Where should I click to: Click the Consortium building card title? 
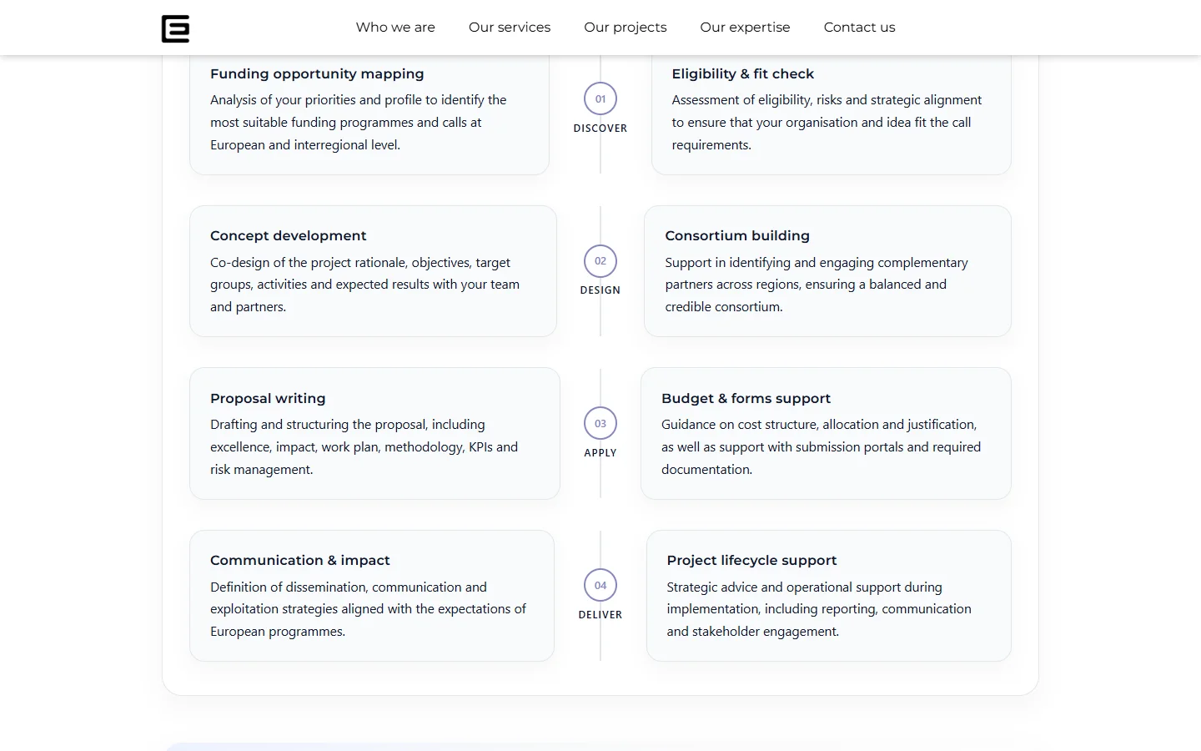coord(737,236)
